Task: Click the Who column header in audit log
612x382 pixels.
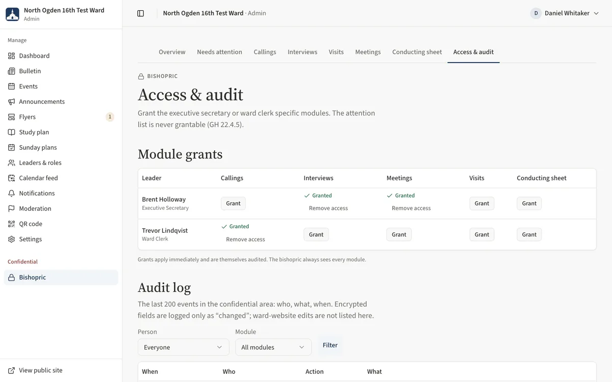Action: point(229,372)
